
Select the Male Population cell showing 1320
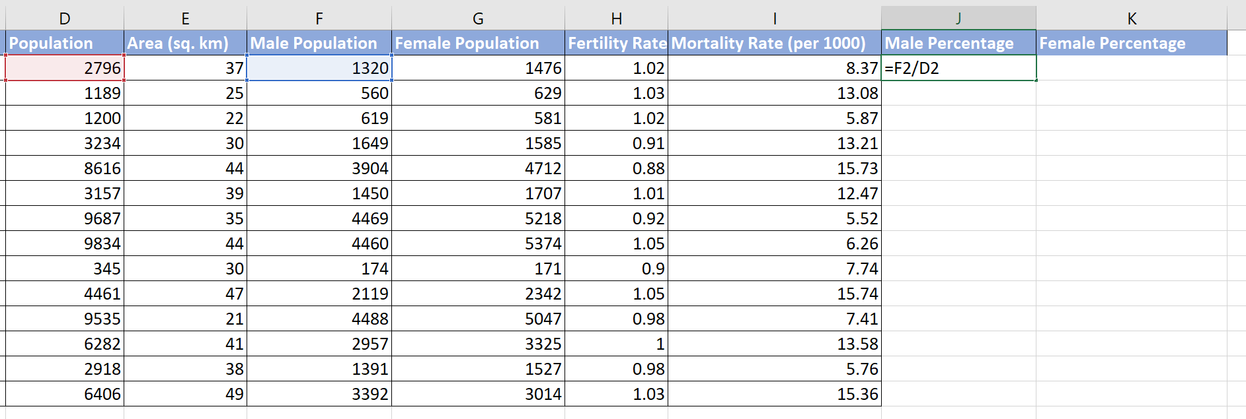coord(319,68)
